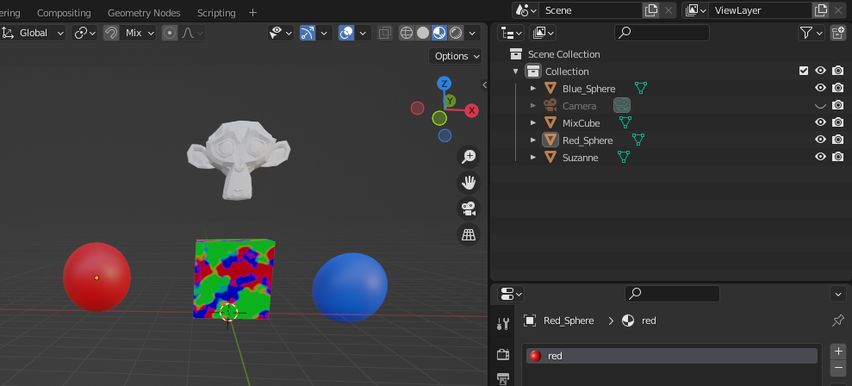Image resolution: width=852 pixels, height=386 pixels.
Task: Expand the MixCube tree item
Action: coord(533,123)
